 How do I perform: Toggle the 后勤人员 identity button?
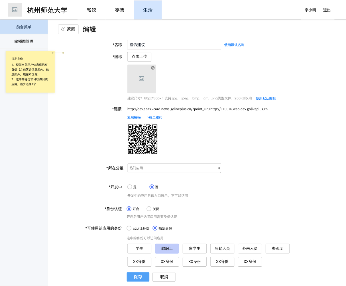tap(222, 249)
